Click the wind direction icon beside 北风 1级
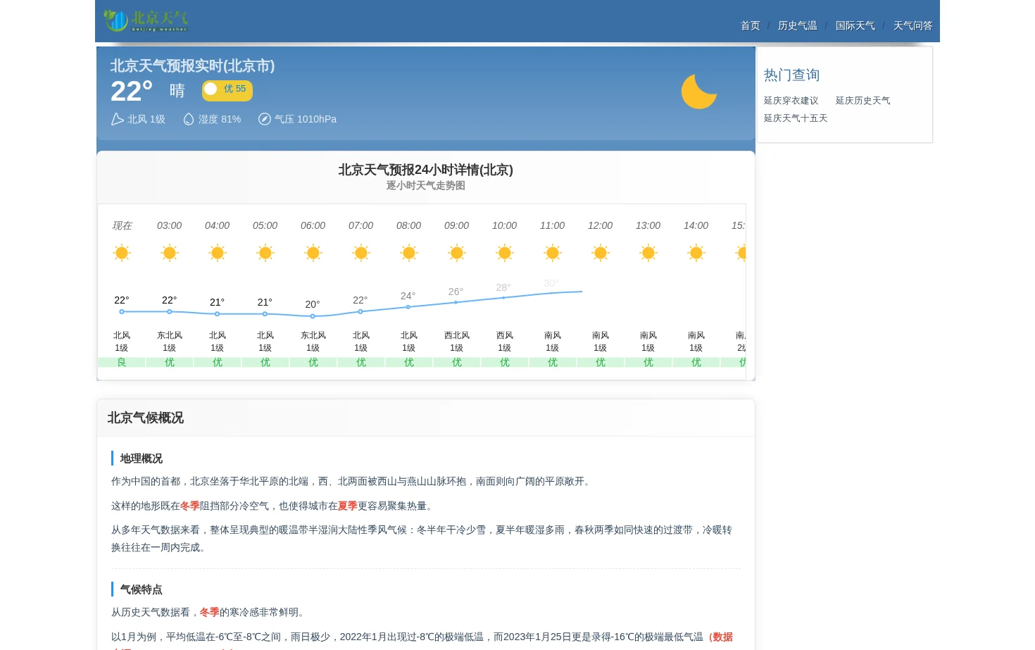Image resolution: width=1035 pixels, height=650 pixels. click(118, 119)
